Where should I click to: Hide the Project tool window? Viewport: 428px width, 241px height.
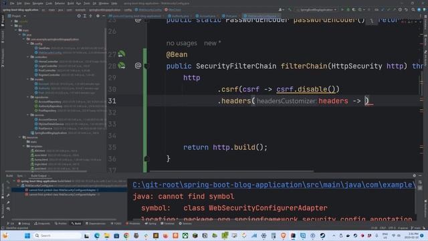pos(104,16)
